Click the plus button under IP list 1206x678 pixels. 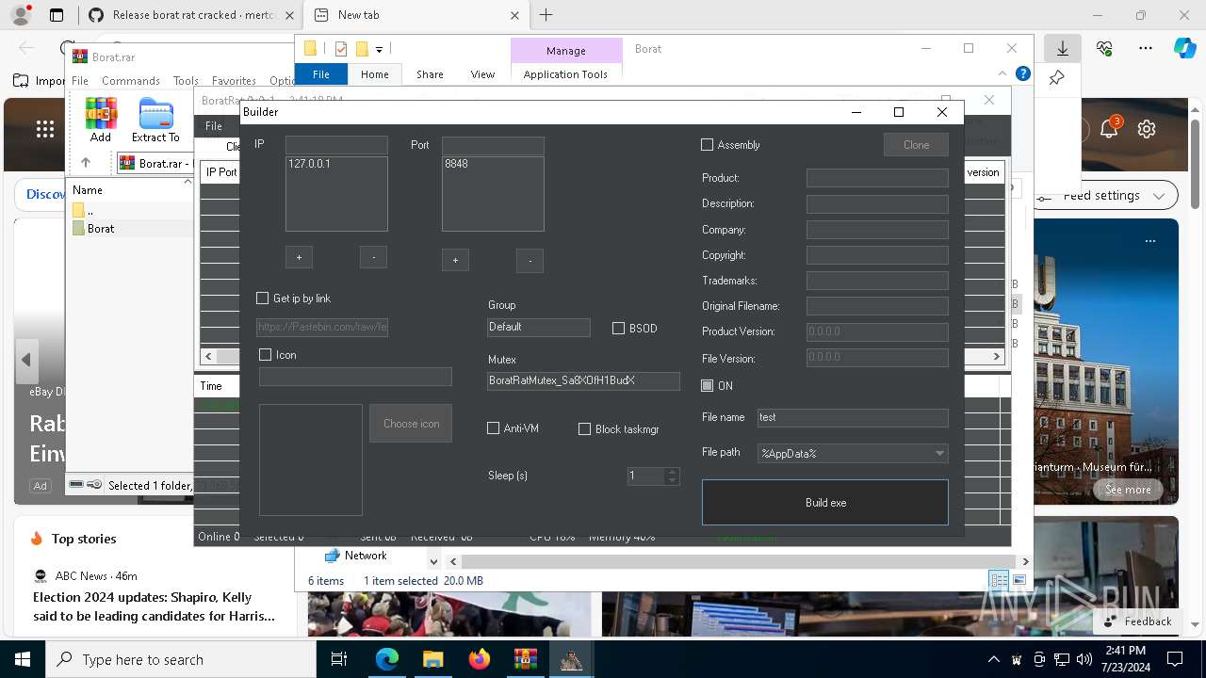(x=299, y=257)
